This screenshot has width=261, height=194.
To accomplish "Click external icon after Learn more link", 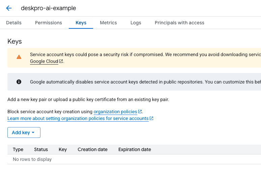I will 151,118.
